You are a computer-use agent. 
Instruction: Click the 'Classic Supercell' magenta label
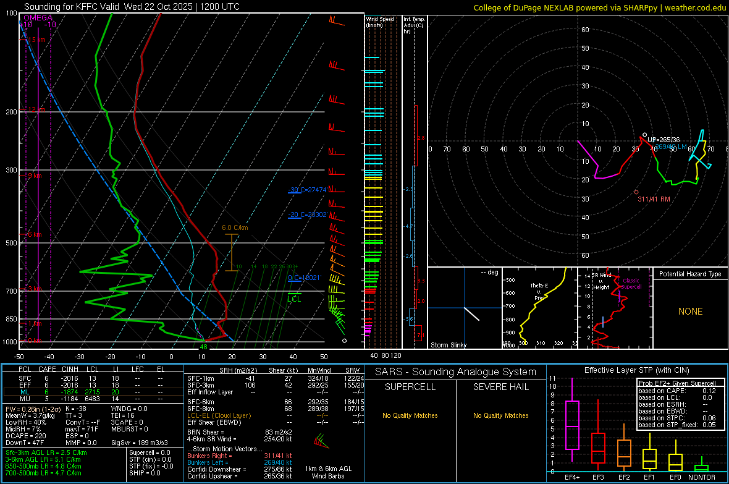tap(631, 284)
